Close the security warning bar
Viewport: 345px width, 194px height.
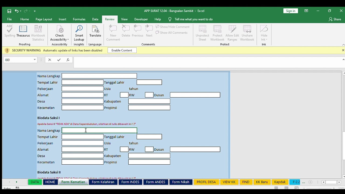click(x=343, y=50)
